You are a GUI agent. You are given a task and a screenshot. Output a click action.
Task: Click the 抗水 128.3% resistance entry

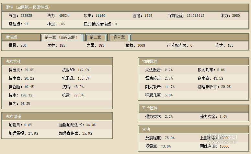pos(20,95)
